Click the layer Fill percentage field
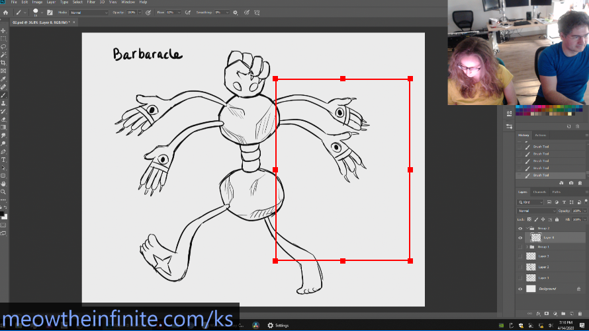589x331 pixels. click(576, 219)
